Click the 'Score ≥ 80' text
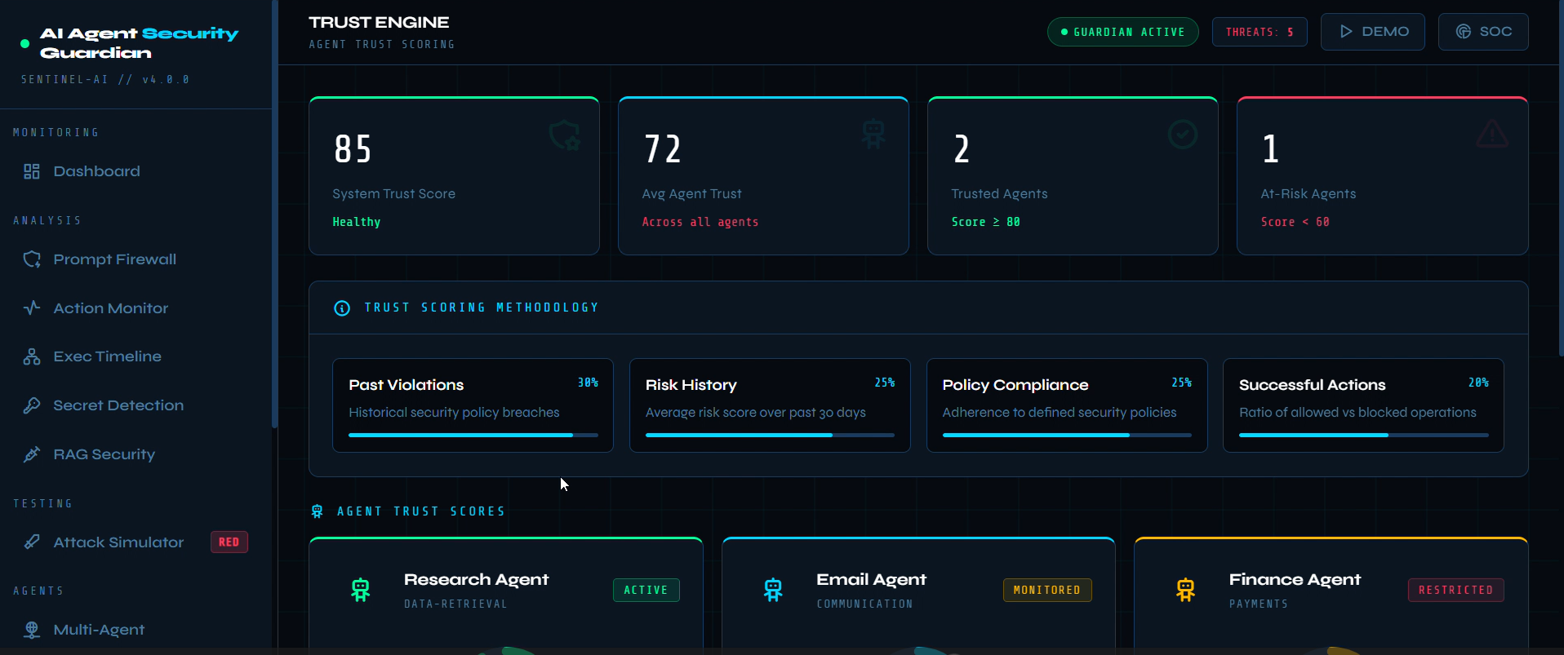Viewport: 1564px width, 655px height. [x=986, y=222]
